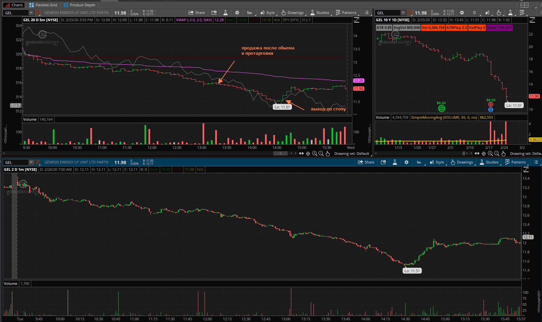Click the pan hand icon under daily chart
542x322 pixels.
tap(503, 154)
